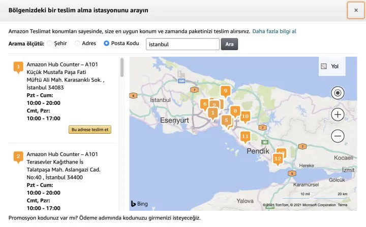Click map pin number 6

tap(204, 104)
